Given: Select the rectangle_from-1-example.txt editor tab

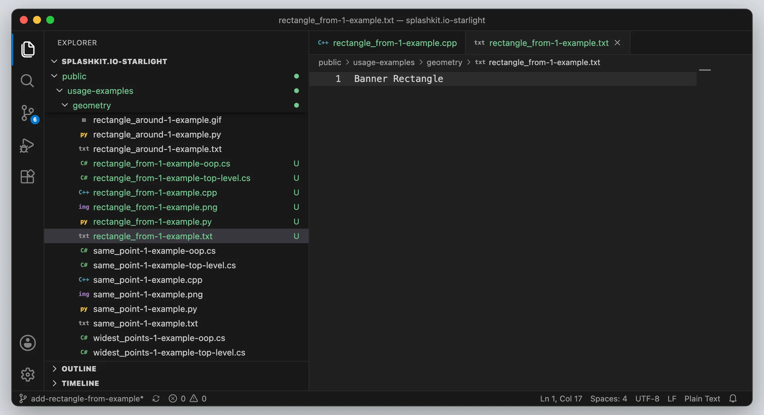Looking at the screenshot, I should 548,43.
